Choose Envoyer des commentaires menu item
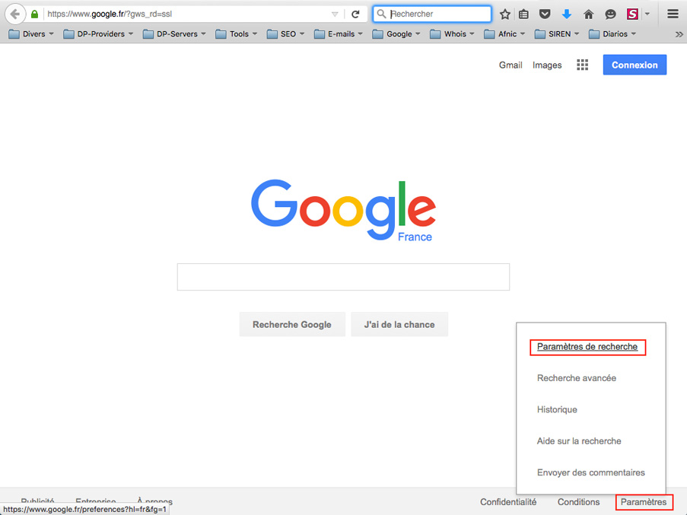The width and height of the screenshot is (687, 515). click(x=590, y=472)
